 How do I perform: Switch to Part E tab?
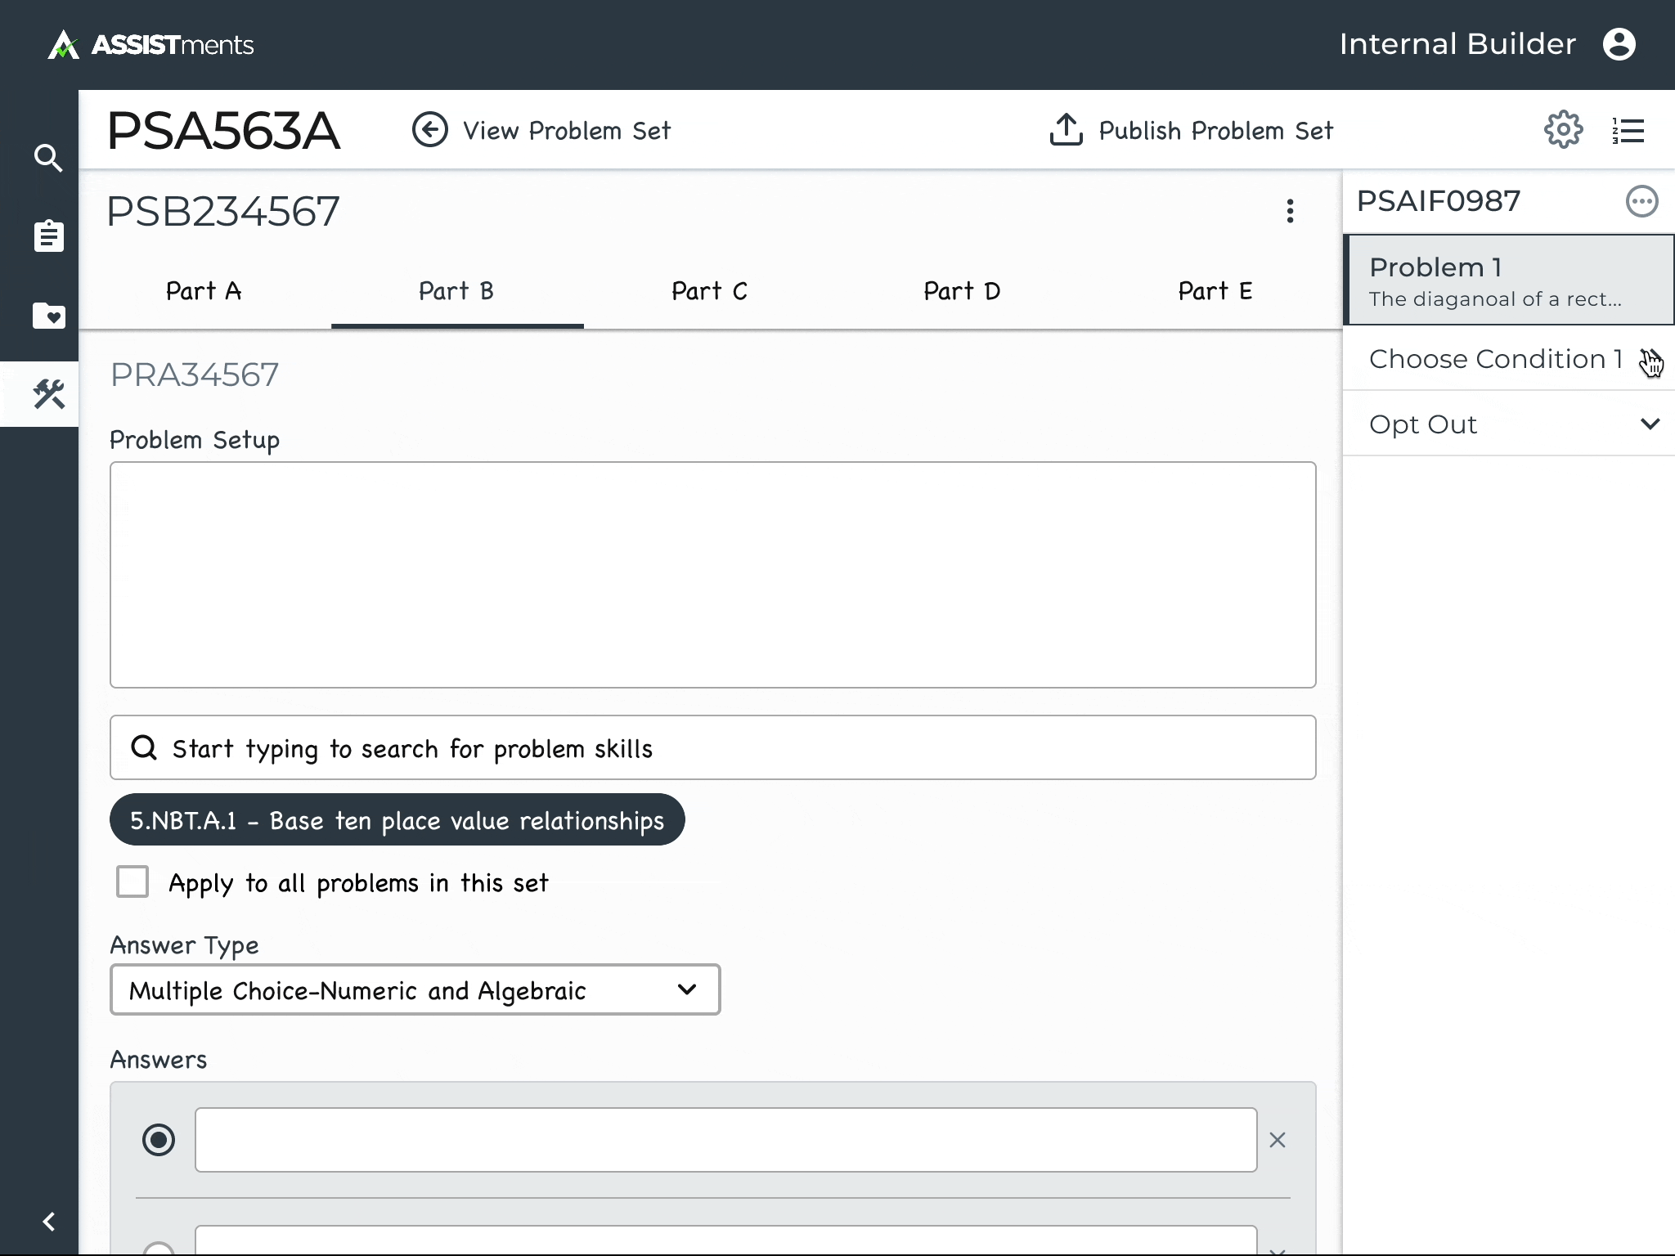pos(1215,291)
